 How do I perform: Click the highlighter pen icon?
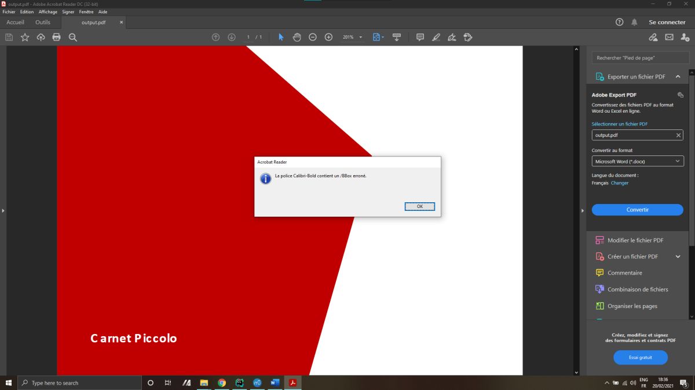[x=436, y=37]
